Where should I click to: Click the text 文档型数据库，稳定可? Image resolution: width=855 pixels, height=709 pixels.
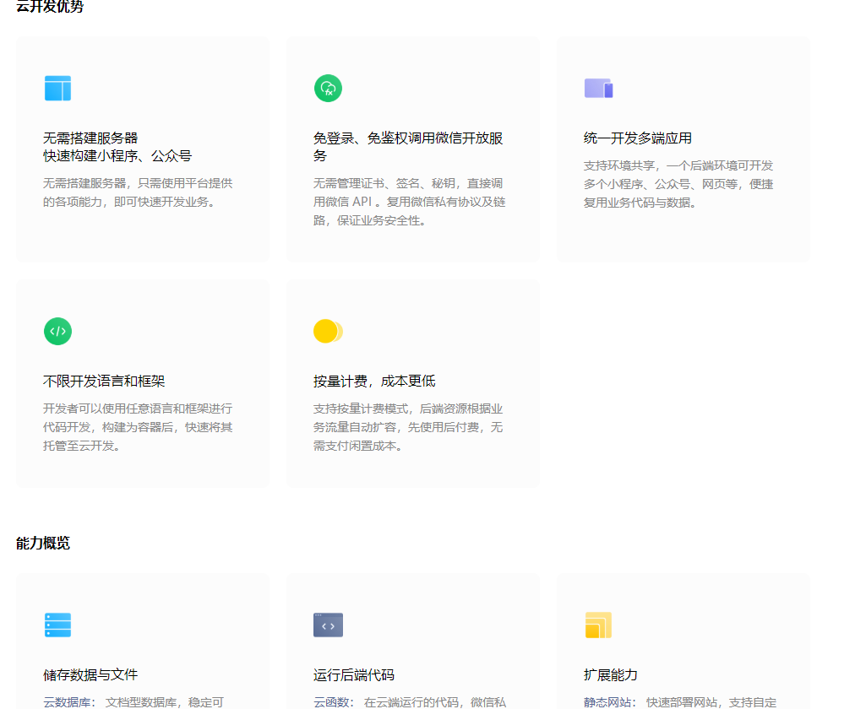164,702
